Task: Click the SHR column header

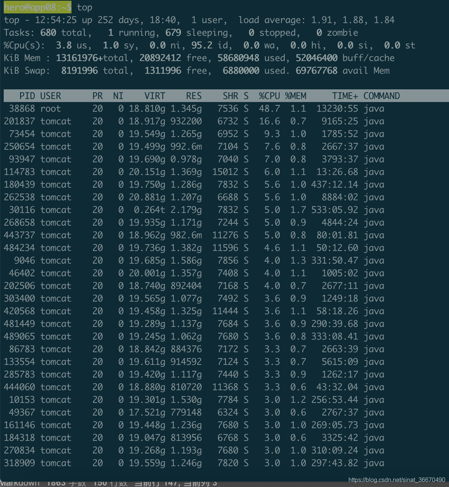Action: point(230,96)
